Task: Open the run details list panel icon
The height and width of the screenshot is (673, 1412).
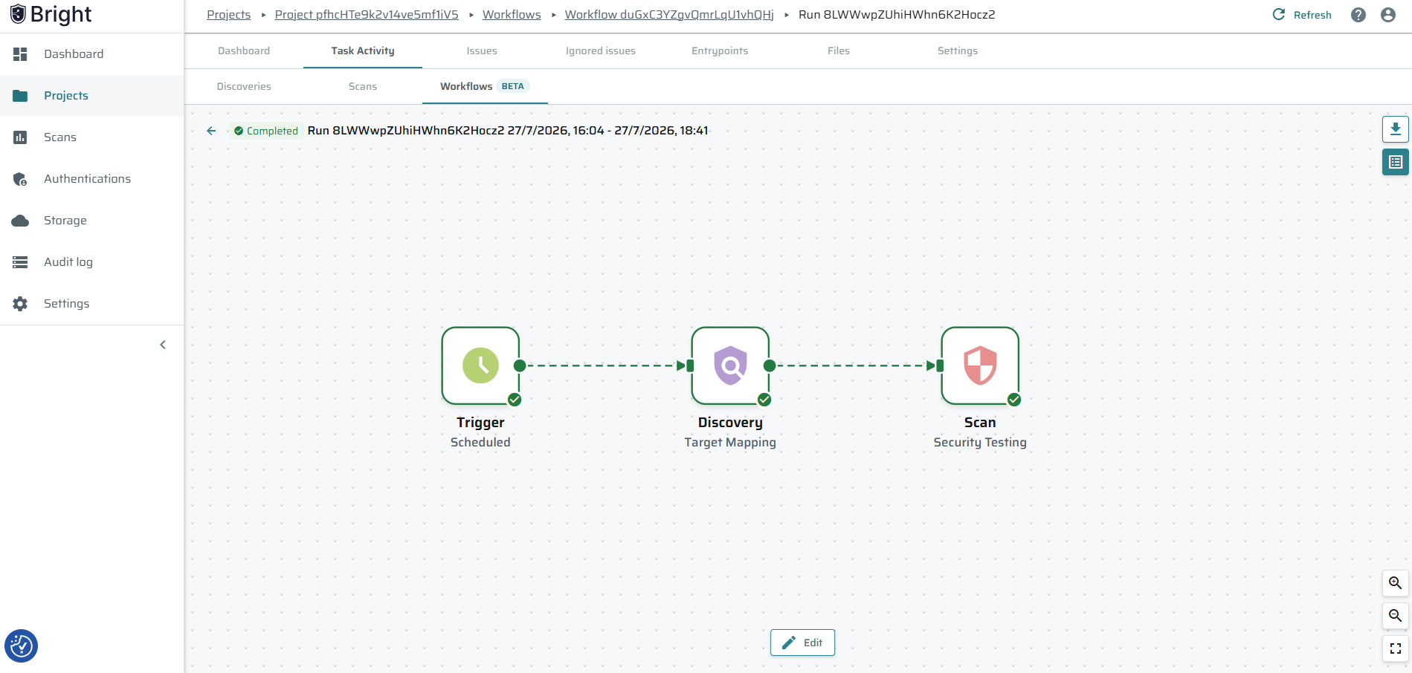Action: click(1396, 162)
